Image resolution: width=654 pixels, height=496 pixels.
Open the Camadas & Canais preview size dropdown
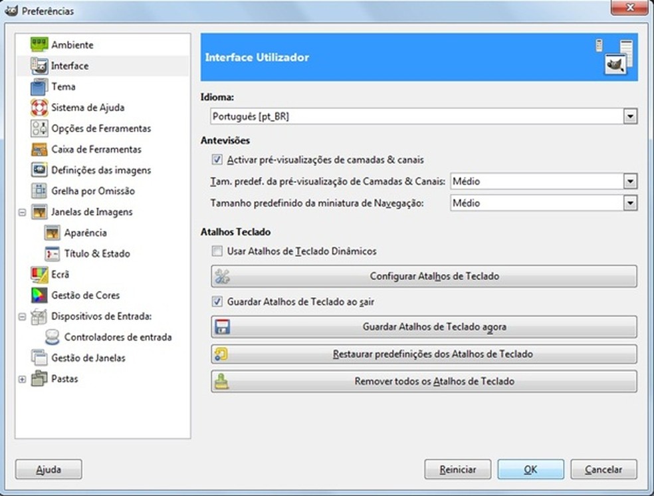(x=544, y=181)
